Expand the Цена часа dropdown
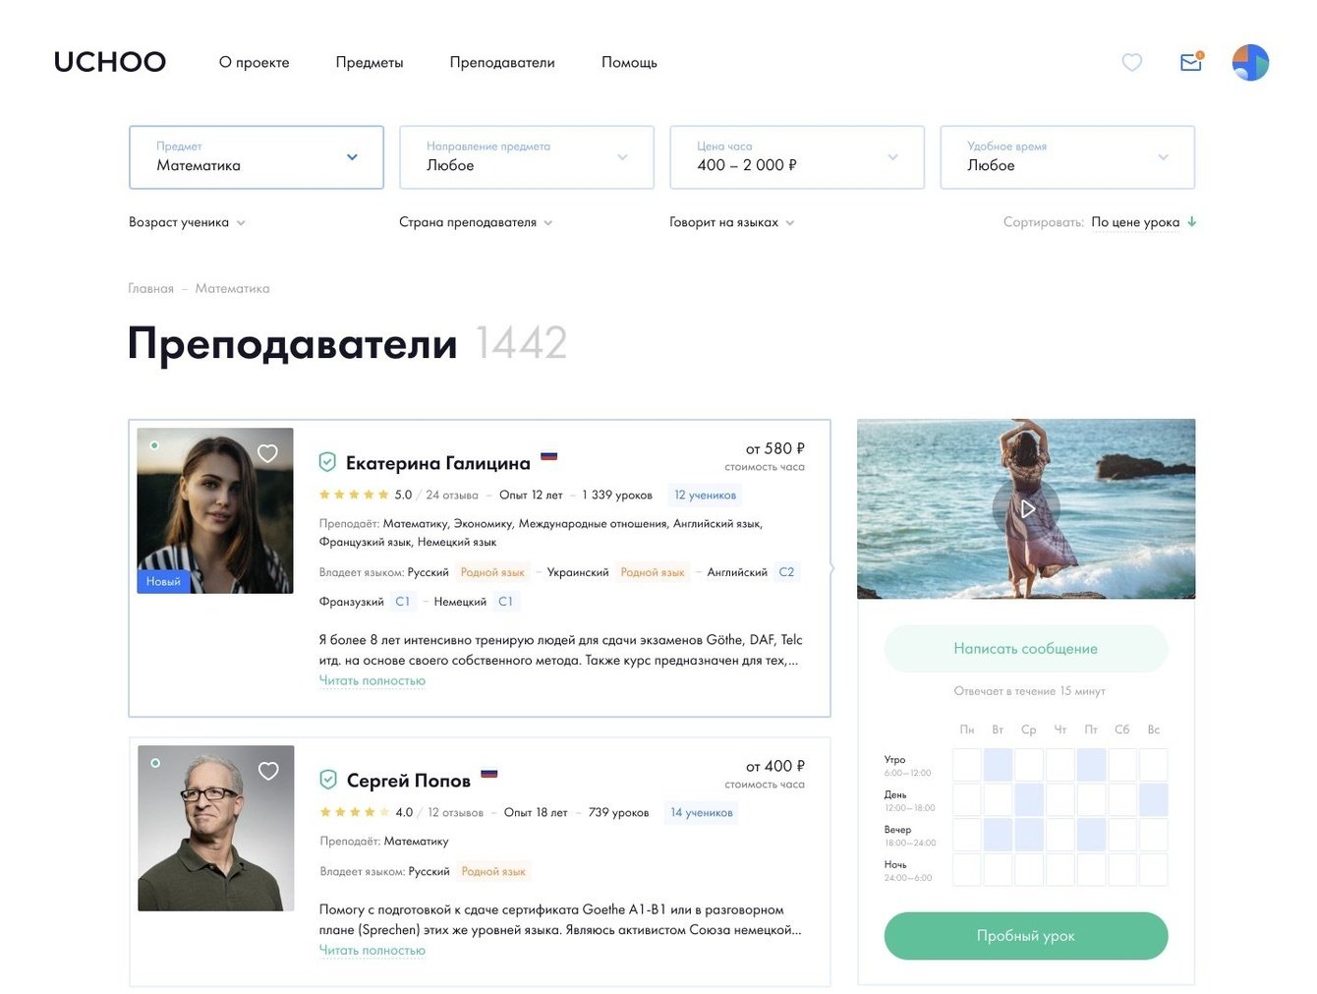The image size is (1317, 994). coord(797,157)
